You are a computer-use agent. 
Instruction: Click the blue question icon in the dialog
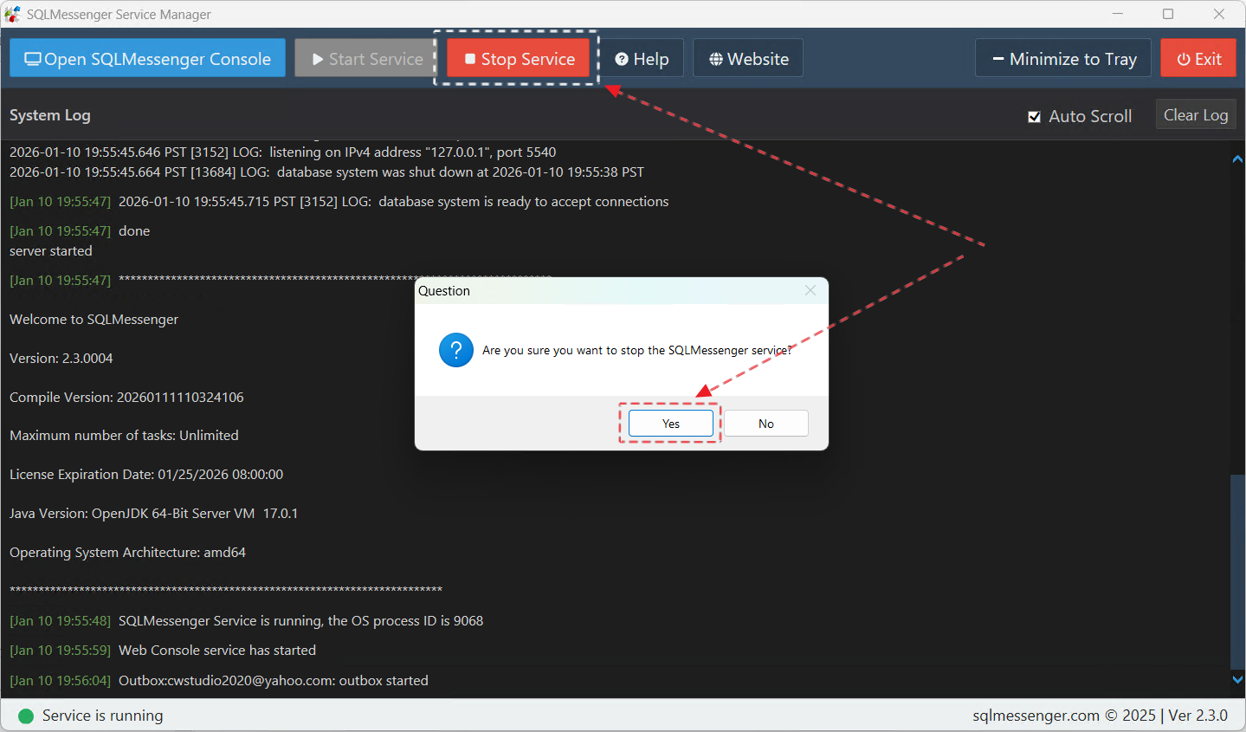(456, 350)
